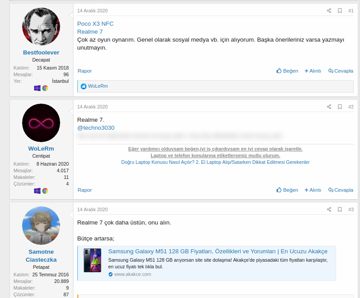Click WoLeRm's Makaleler count '11'
The width and height of the screenshot is (360, 298).
(66, 177)
